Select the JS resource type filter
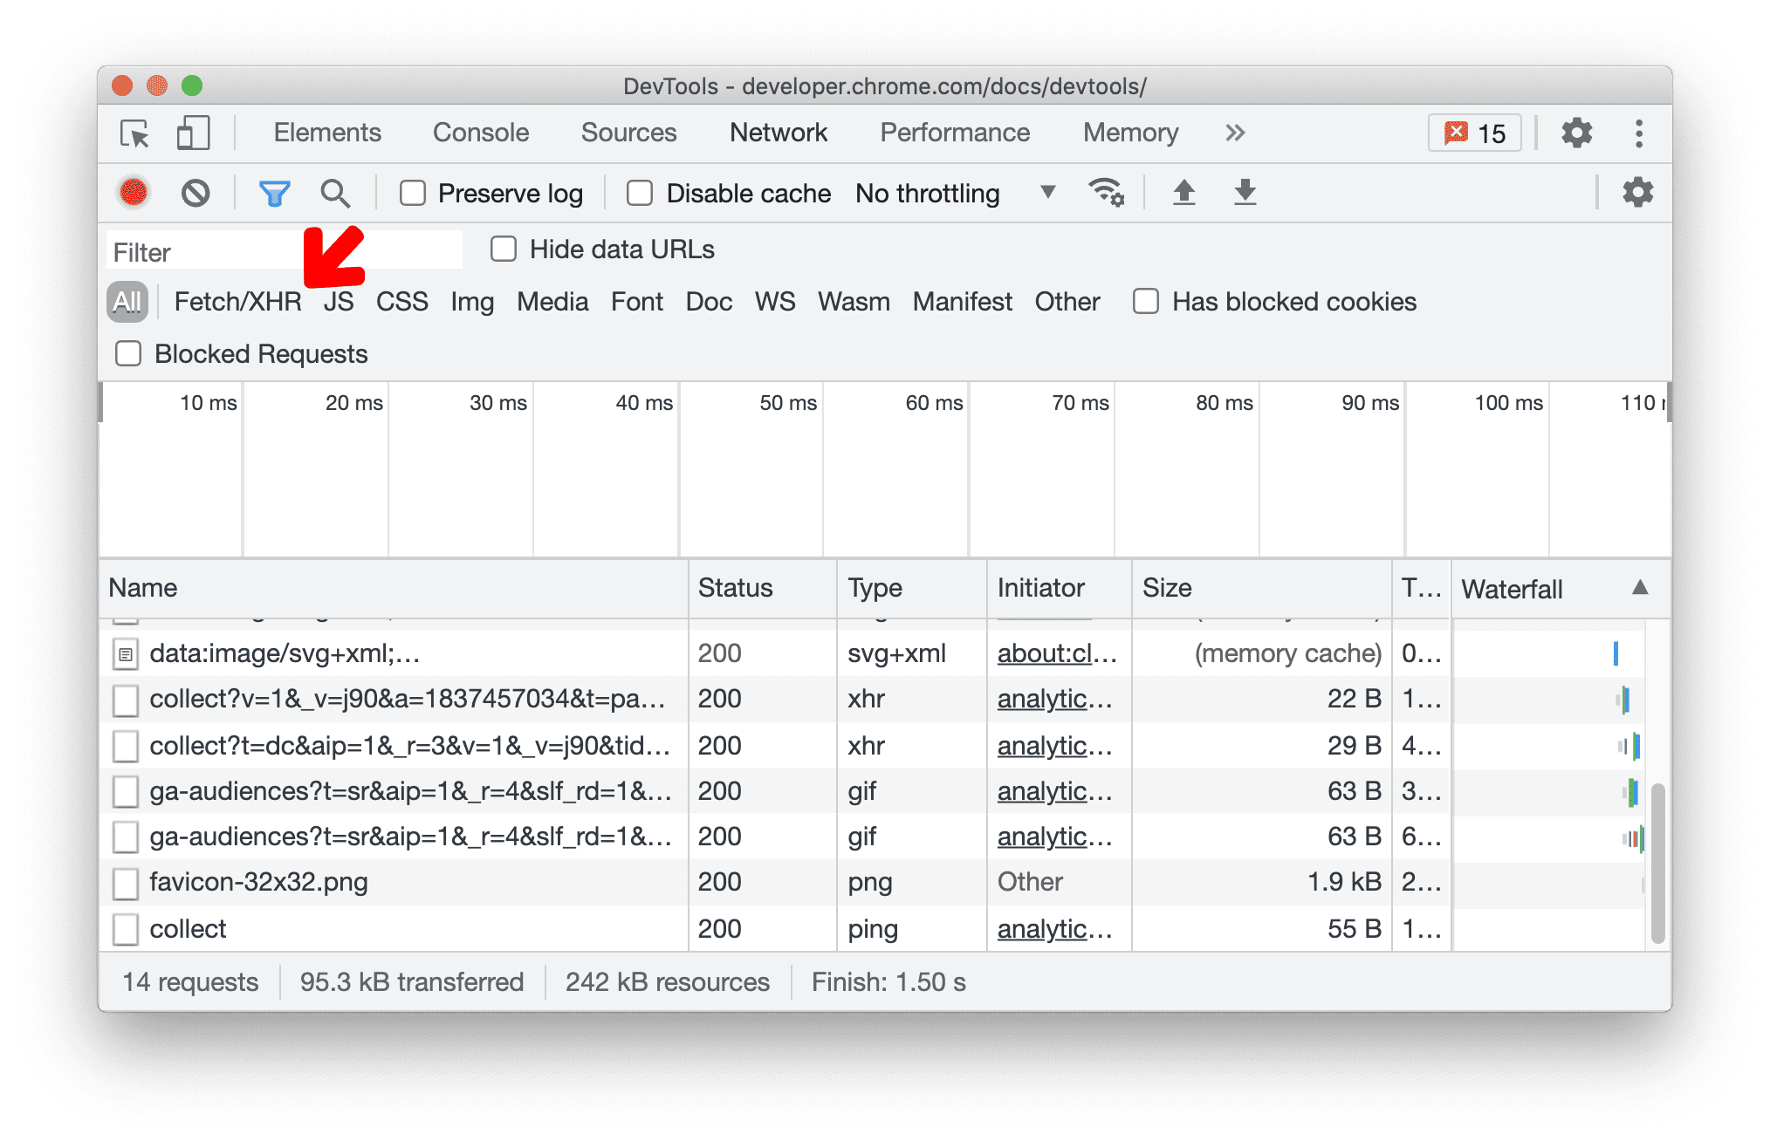The width and height of the screenshot is (1770, 1141). 338,299
